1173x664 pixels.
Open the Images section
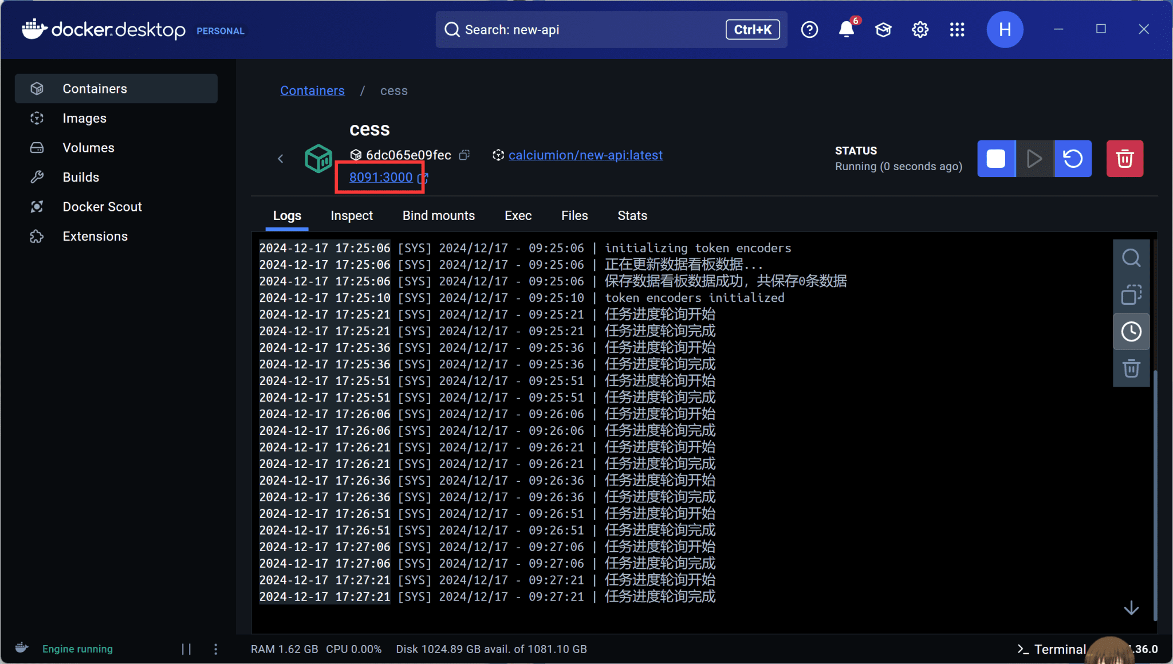[84, 118]
